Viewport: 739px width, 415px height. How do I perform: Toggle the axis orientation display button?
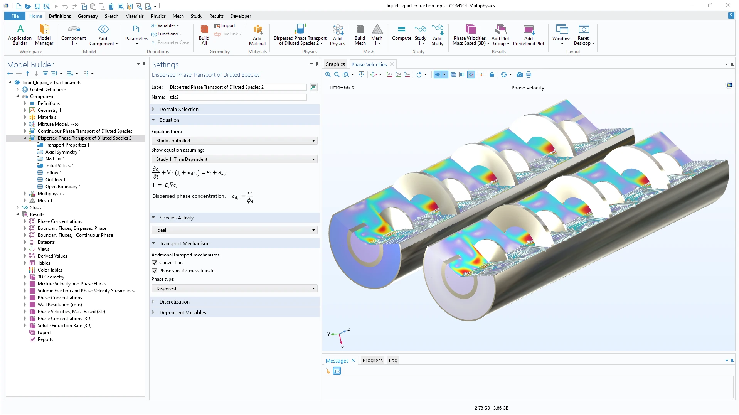471,74
